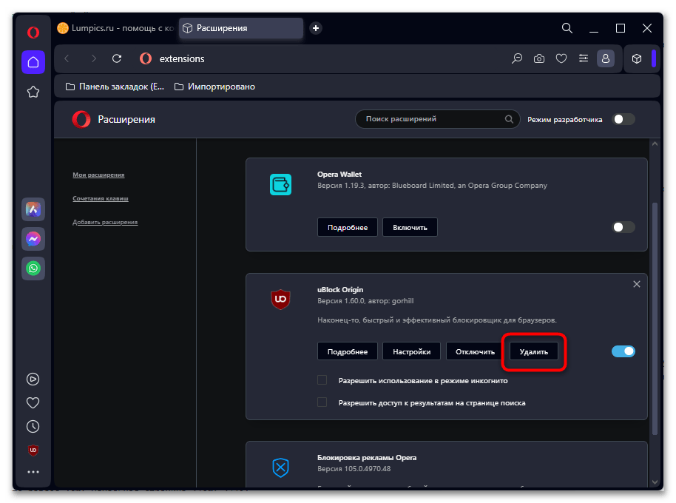Image resolution: width=676 pixels, height=503 pixels.
Task: Turn off the uBlock Origin toggle switch
Action: click(623, 351)
